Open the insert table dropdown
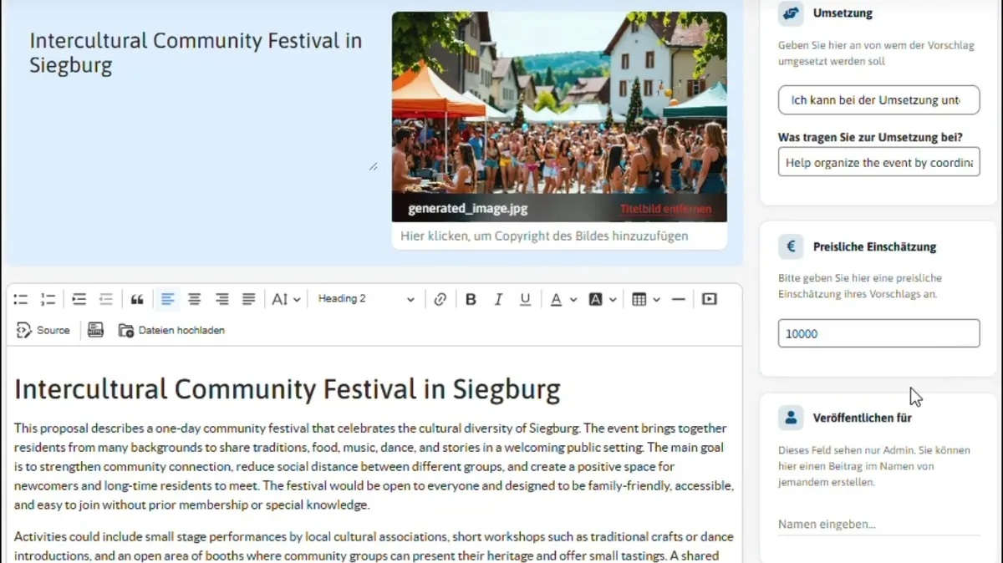This screenshot has height=563, width=1003. point(646,299)
